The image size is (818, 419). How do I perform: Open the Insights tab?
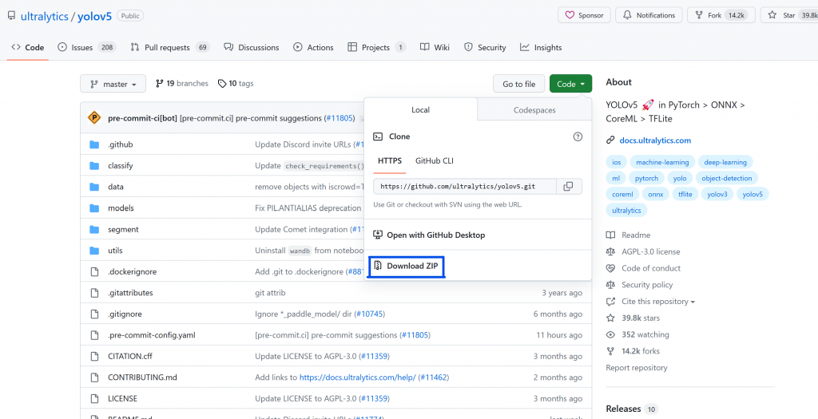coord(541,47)
